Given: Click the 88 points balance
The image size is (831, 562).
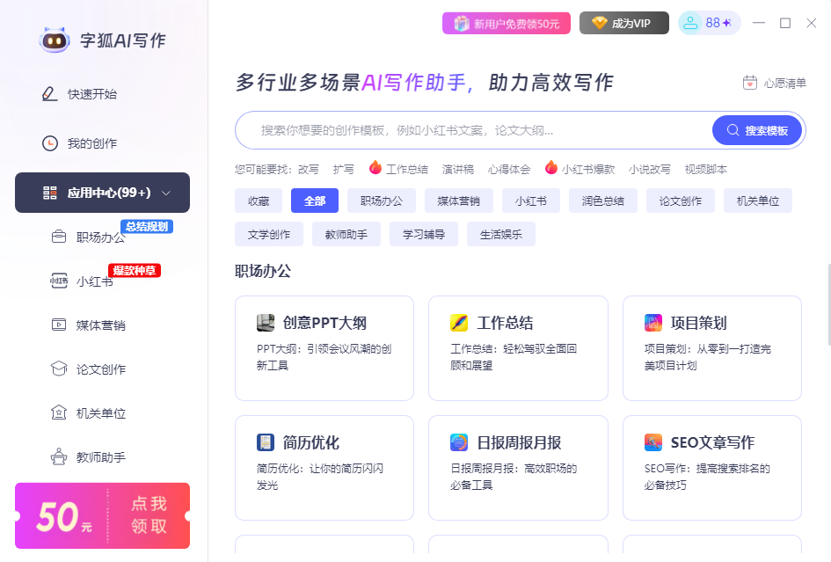Looking at the screenshot, I should point(713,23).
